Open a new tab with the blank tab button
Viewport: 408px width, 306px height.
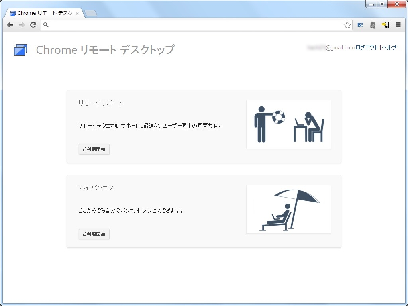[91, 13]
